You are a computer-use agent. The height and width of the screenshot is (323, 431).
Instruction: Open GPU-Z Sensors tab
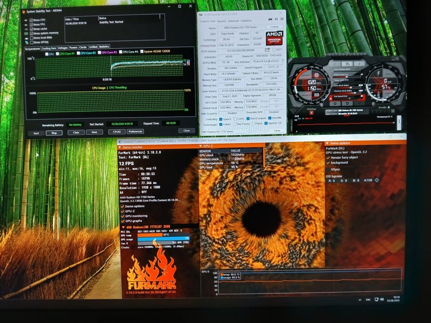pos(221,21)
